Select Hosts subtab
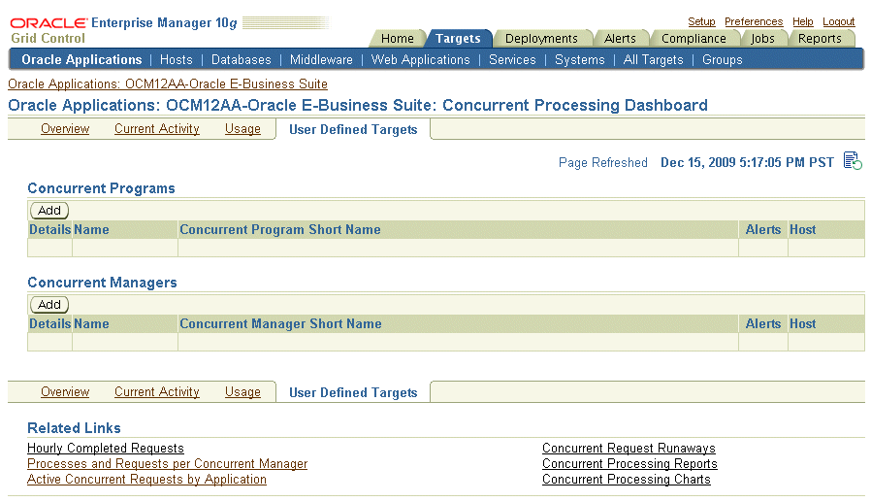 point(177,60)
